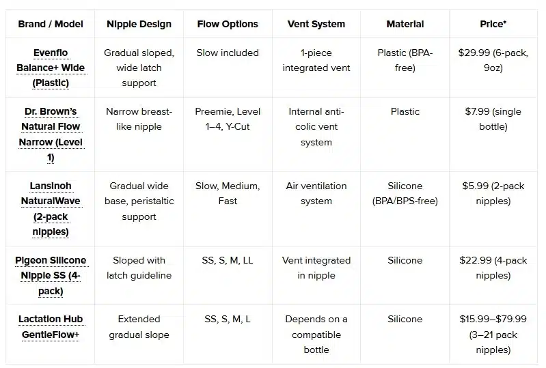Select the $15.99–$79.99 price range cell
Viewport: 546px width, 368px height.
493,334
